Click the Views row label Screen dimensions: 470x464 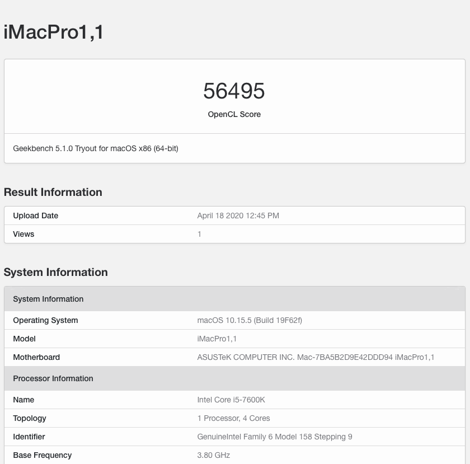coord(23,234)
